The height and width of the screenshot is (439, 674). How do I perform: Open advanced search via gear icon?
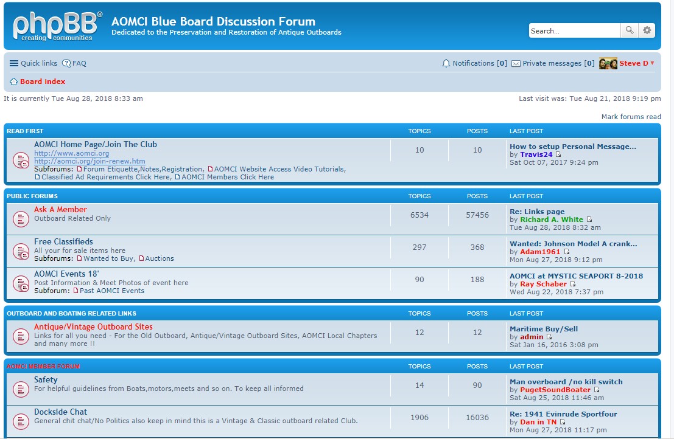click(x=647, y=30)
